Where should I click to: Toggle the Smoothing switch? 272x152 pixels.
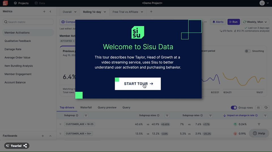click(248, 51)
